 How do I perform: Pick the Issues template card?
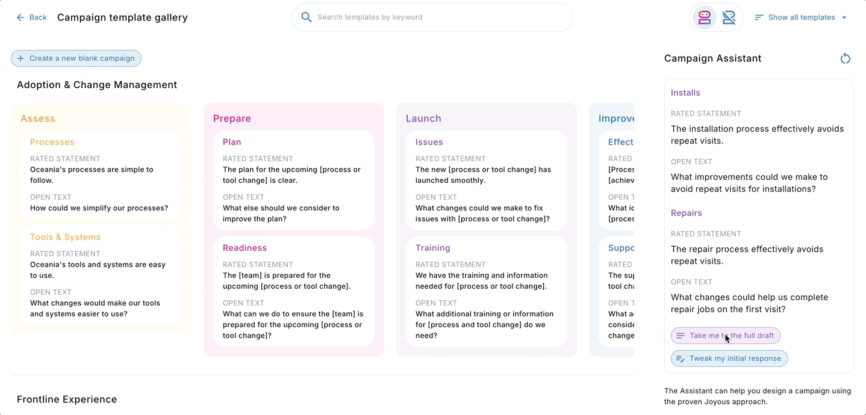click(487, 180)
